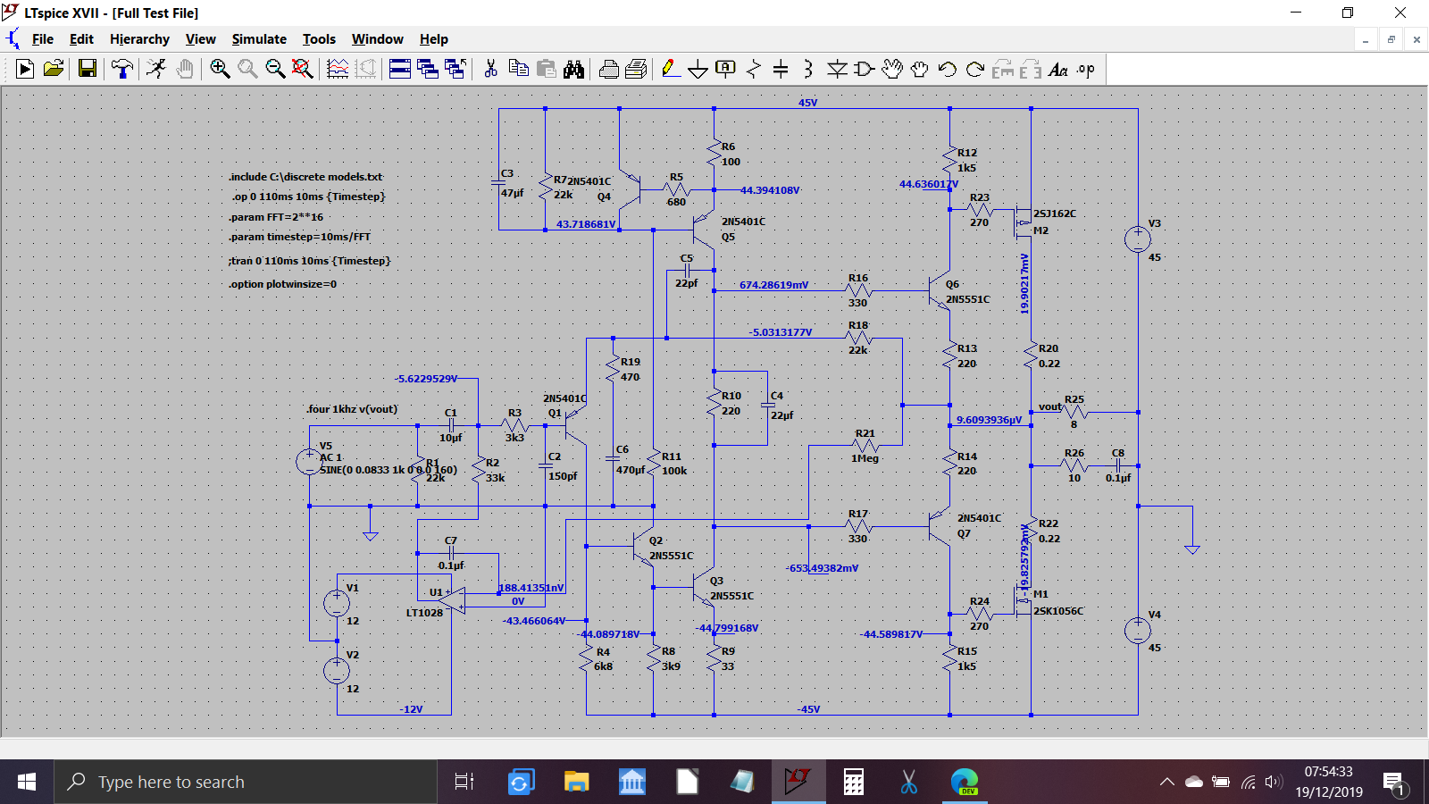Screen dimensions: 1429x804
Task: Click the '.param FFT=2**16' directive text
Action: point(276,217)
